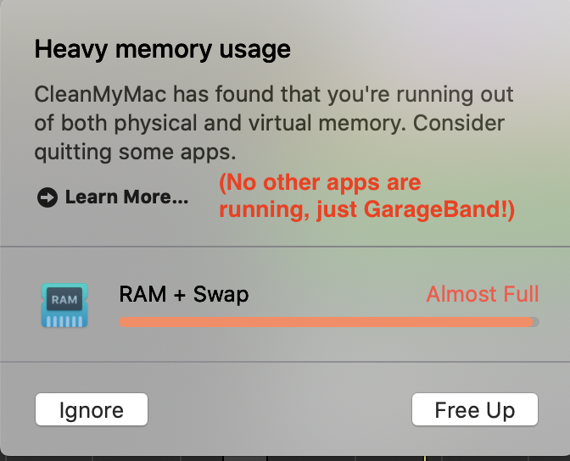
Task: Click the circled arrow icon beside Learn More
Action: pos(47,197)
